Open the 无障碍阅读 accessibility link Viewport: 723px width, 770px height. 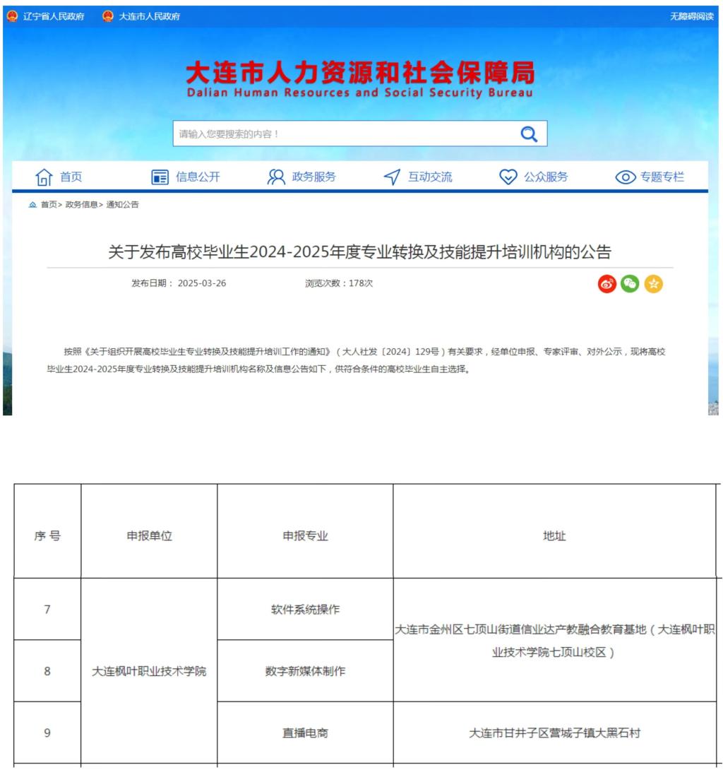pyautogui.click(x=691, y=16)
